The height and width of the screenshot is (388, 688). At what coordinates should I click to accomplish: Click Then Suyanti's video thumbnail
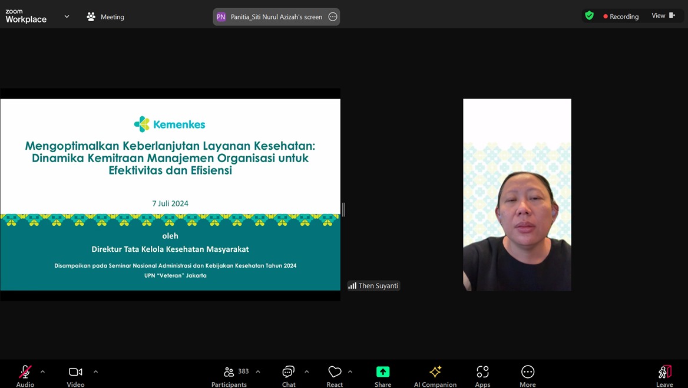(517, 195)
